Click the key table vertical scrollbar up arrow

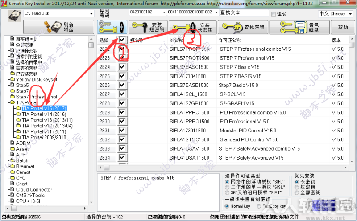click(x=352, y=39)
